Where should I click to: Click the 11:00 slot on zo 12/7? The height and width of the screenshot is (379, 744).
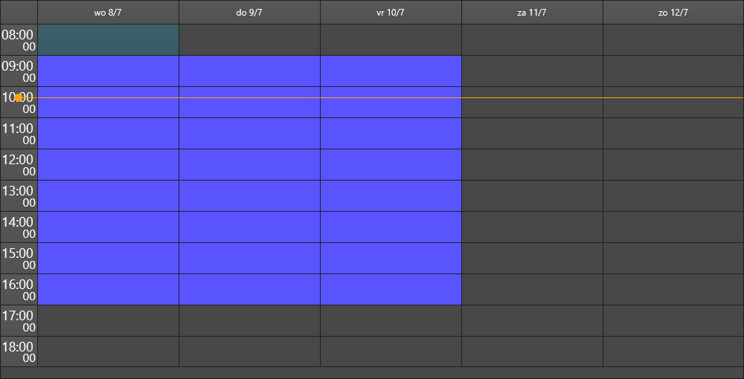(x=673, y=134)
